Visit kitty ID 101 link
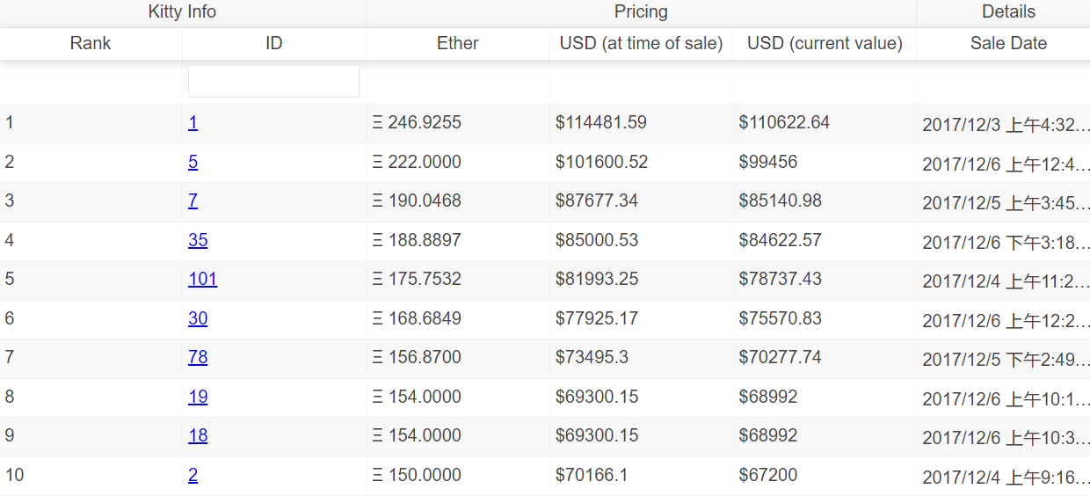Screen dimensions: 1090x496 coord(202,280)
